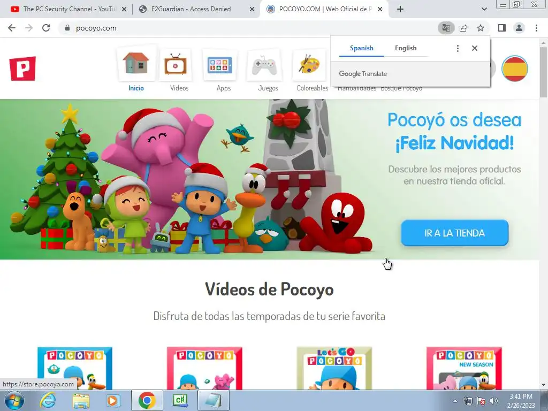Click the taskbar clock showing 3:41 PM
Screen dimensions: 548x411
[x=521, y=400]
